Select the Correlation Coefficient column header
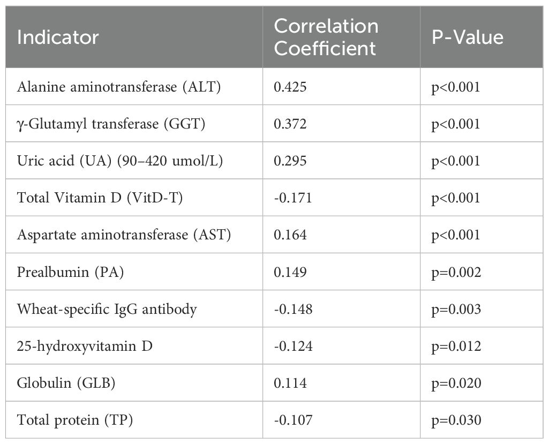Screen dimensions: 549x444 coord(326,37)
